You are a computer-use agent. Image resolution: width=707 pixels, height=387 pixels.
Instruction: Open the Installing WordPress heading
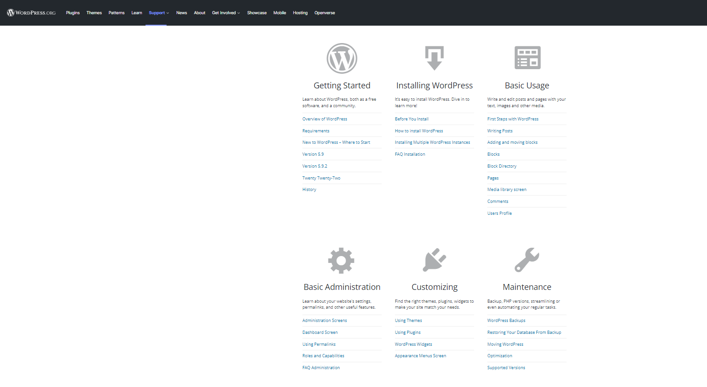click(x=434, y=86)
